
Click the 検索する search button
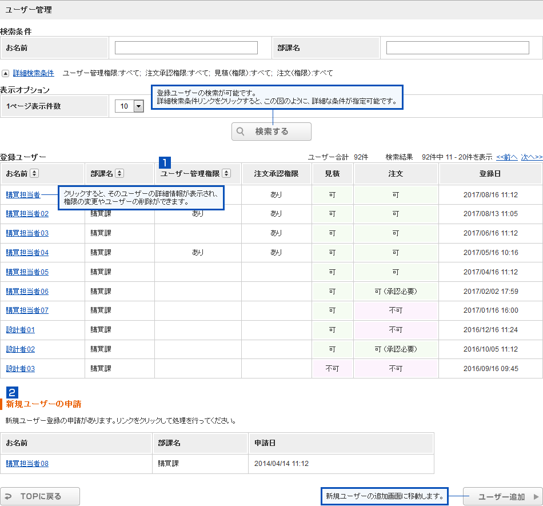point(271,132)
